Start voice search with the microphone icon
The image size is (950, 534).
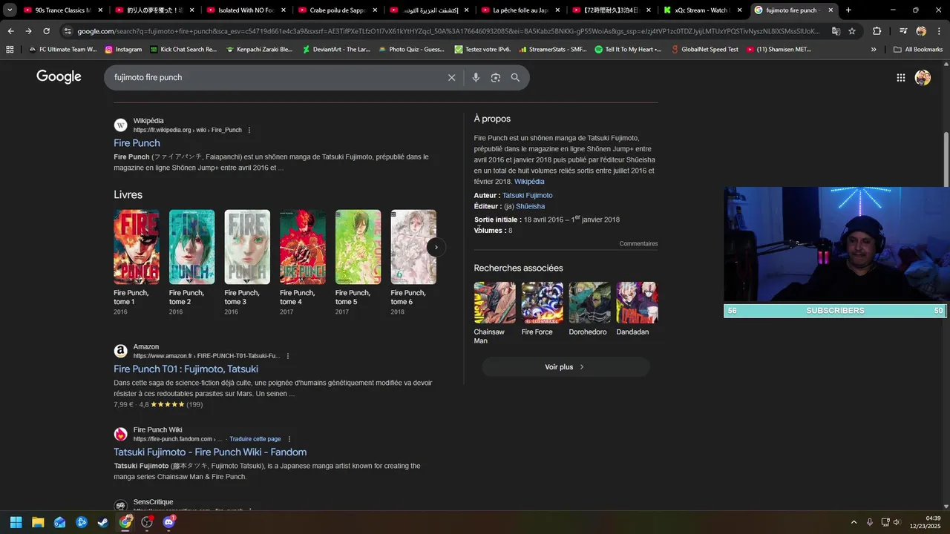tap(476, 77)
